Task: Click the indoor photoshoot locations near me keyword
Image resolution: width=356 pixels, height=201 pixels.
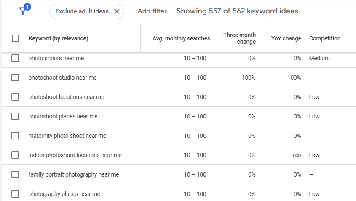Action: click(75, 155)
